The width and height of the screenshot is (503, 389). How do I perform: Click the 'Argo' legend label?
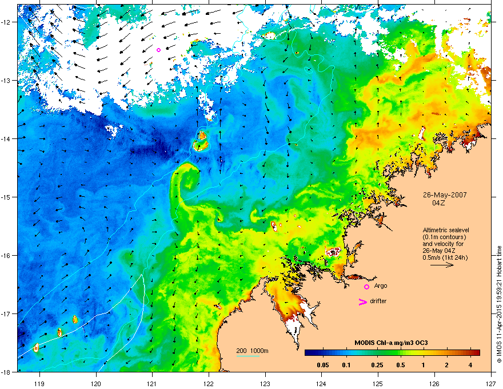click(381, 285)
